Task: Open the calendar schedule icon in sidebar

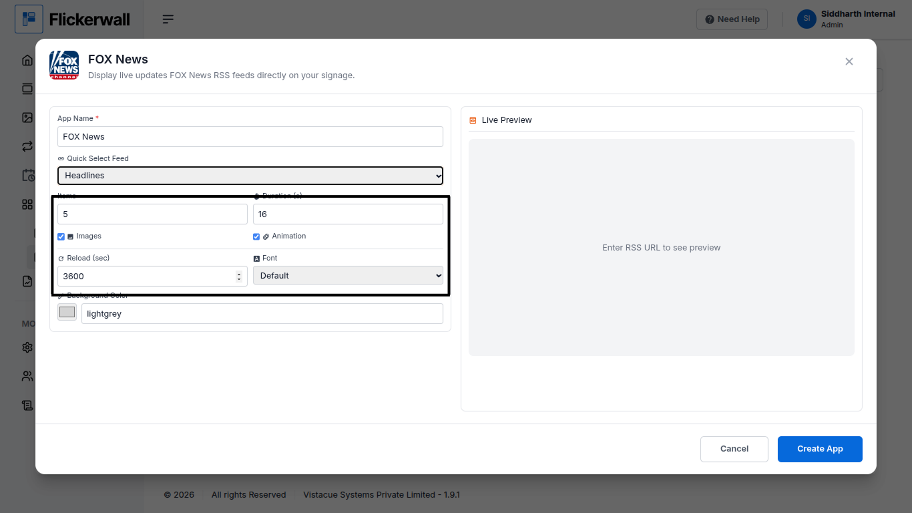Action: tap(27, 175)
